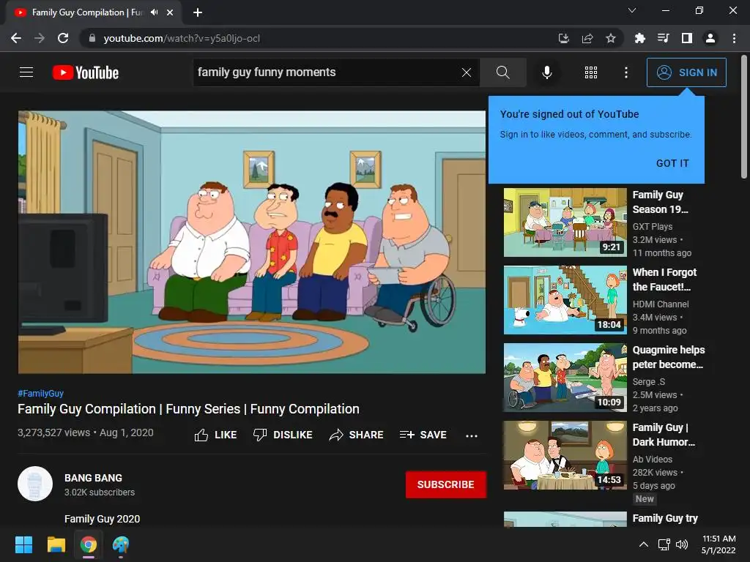Image resolution: width=750 pixels, height=562 pixels.
Task: Open 'Family Guy | Dark Humor...' title
Action: click(664, 435)
